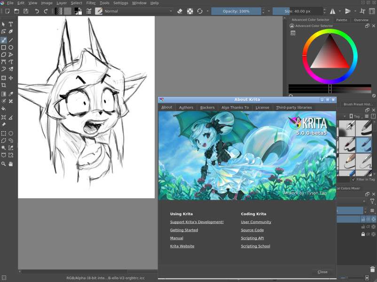Activate the Rectangular Selection tool
377x282 pixels.
[x=3, y=133]
